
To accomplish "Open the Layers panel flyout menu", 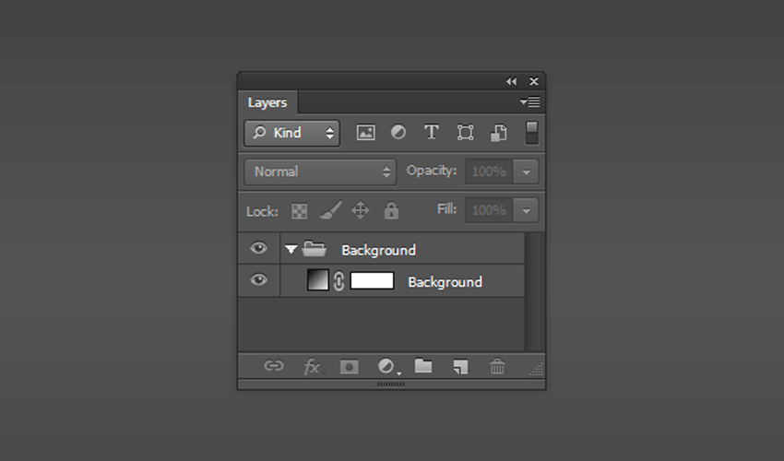I will tap(529, 102).
